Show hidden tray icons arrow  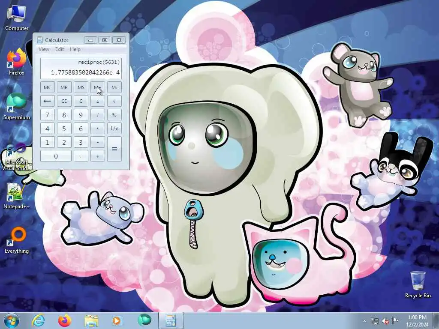[364, 321]
